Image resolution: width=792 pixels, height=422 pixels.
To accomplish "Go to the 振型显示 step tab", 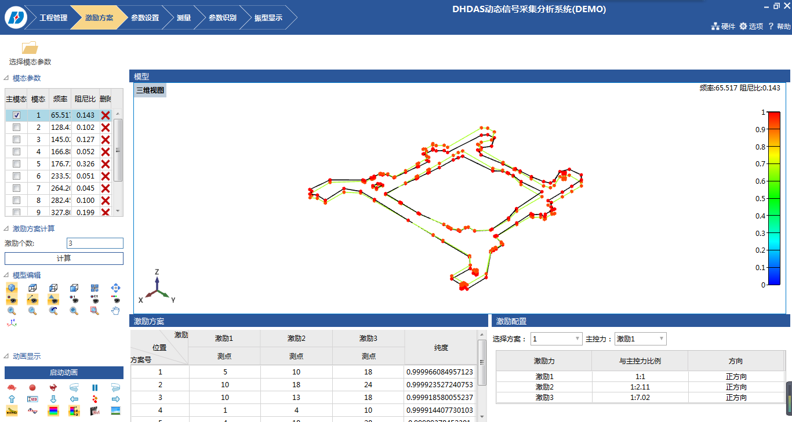I will [268, 17].
